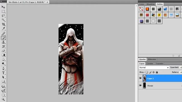182x102 pixels.
Task: Select the Dodge tool
Action: click(3, 63)
